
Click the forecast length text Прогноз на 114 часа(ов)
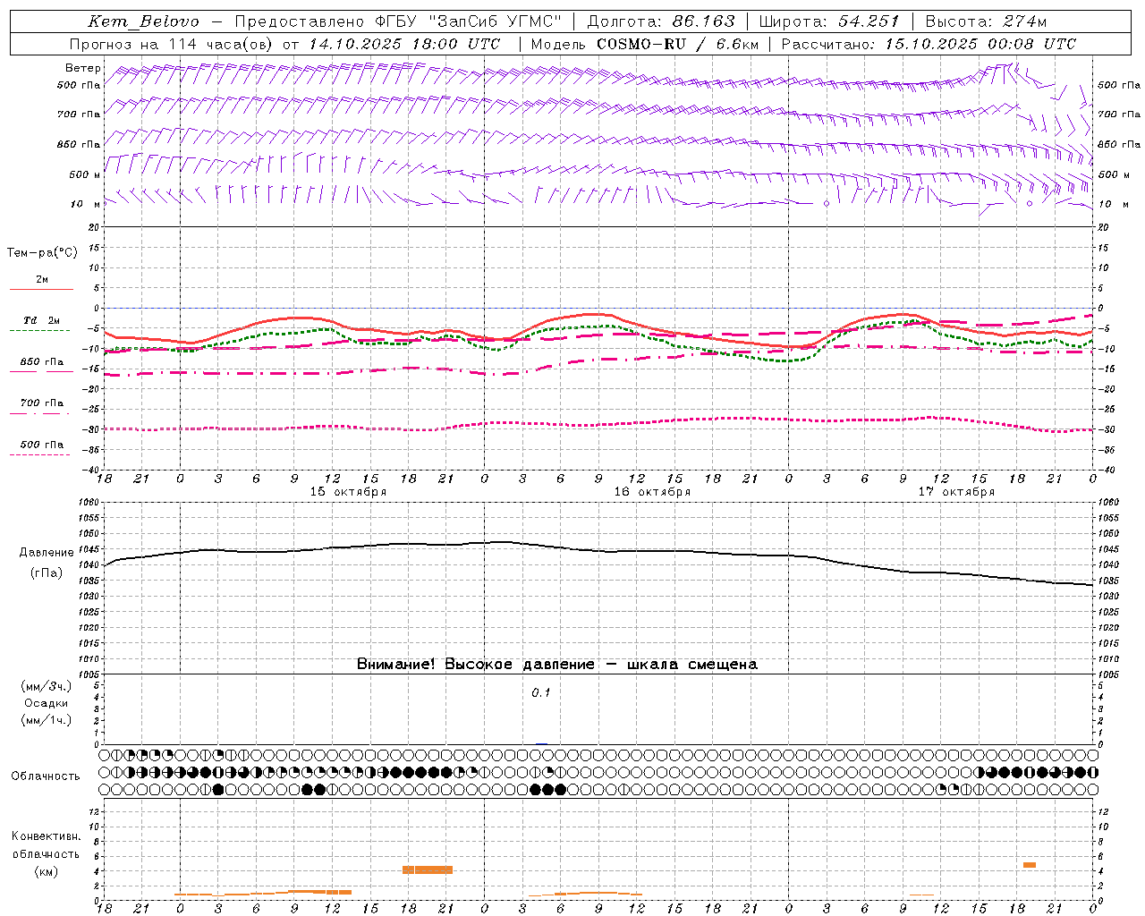point(171,44)
